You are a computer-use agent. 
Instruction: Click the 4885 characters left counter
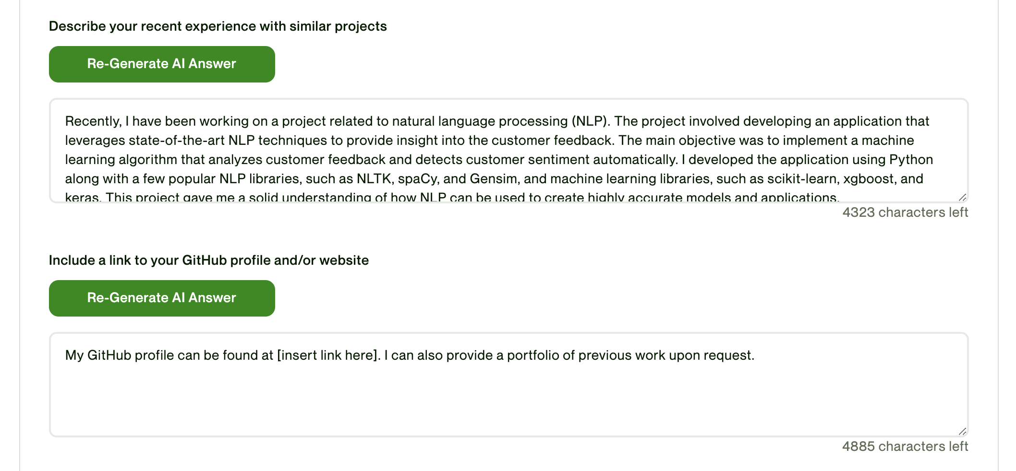[905, 446]
